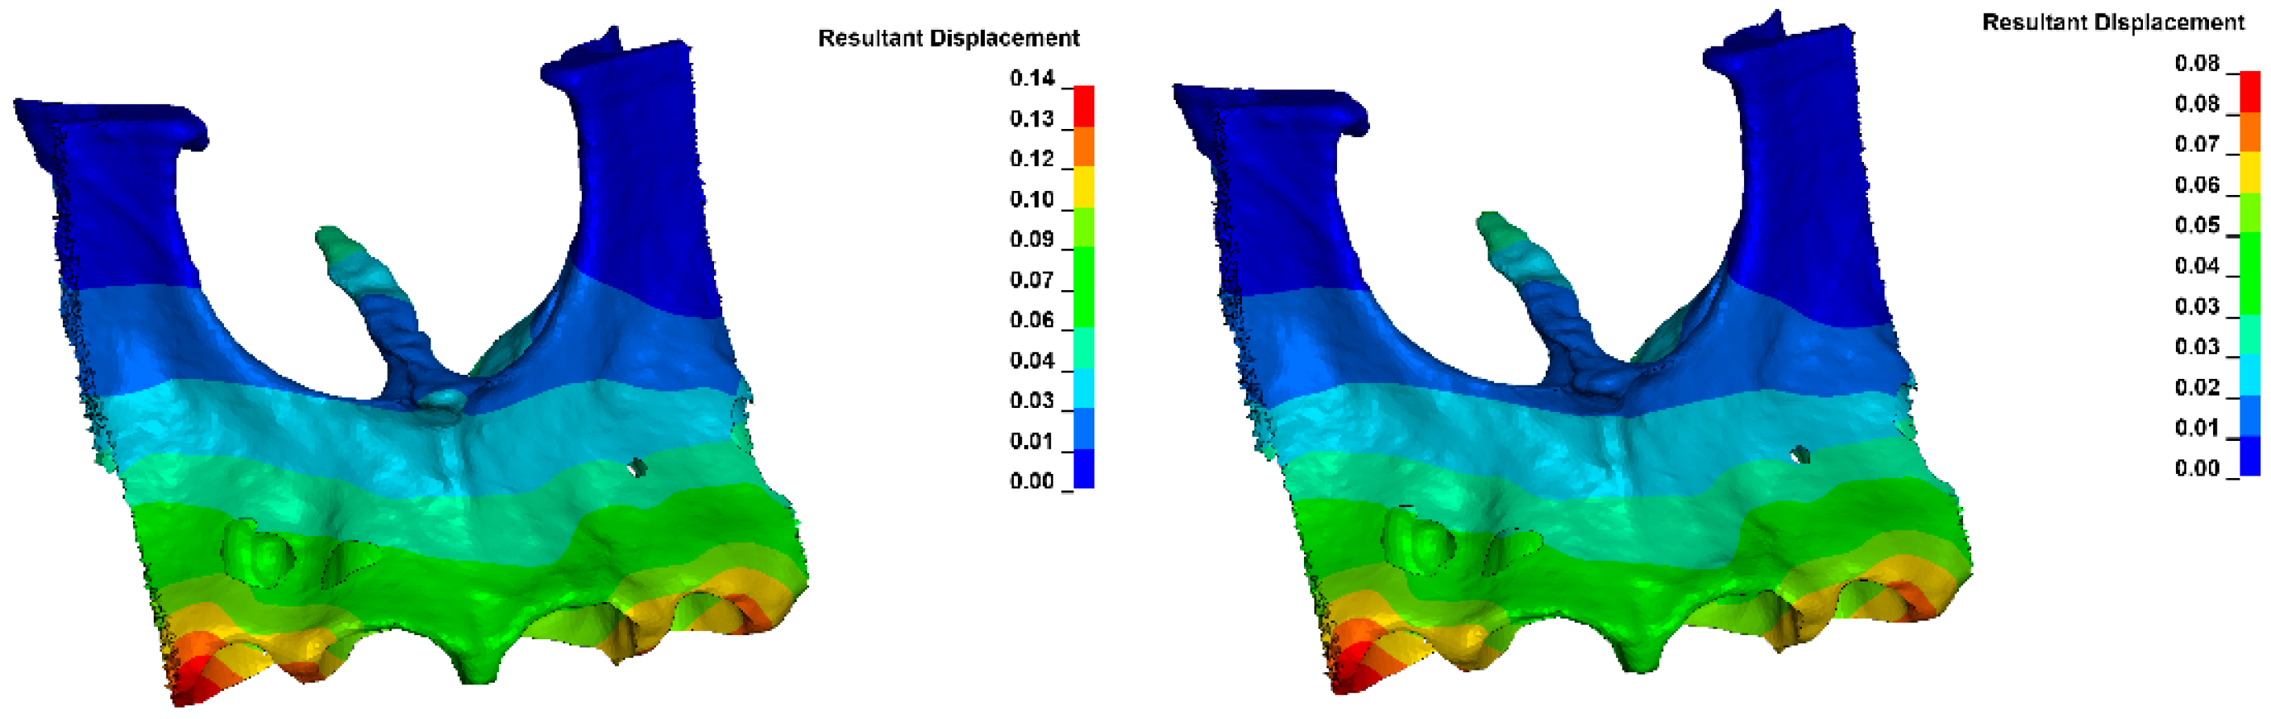
Task: Pick the yellow swatch between 0.12 and 0.10
Action: 1083,188
